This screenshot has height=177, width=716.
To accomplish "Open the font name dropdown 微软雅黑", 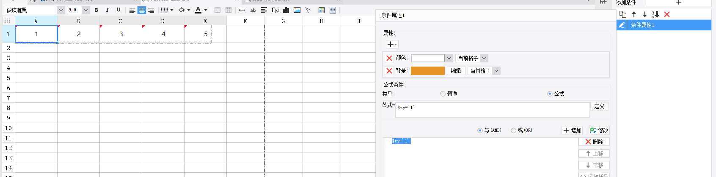I will [34, 10].
